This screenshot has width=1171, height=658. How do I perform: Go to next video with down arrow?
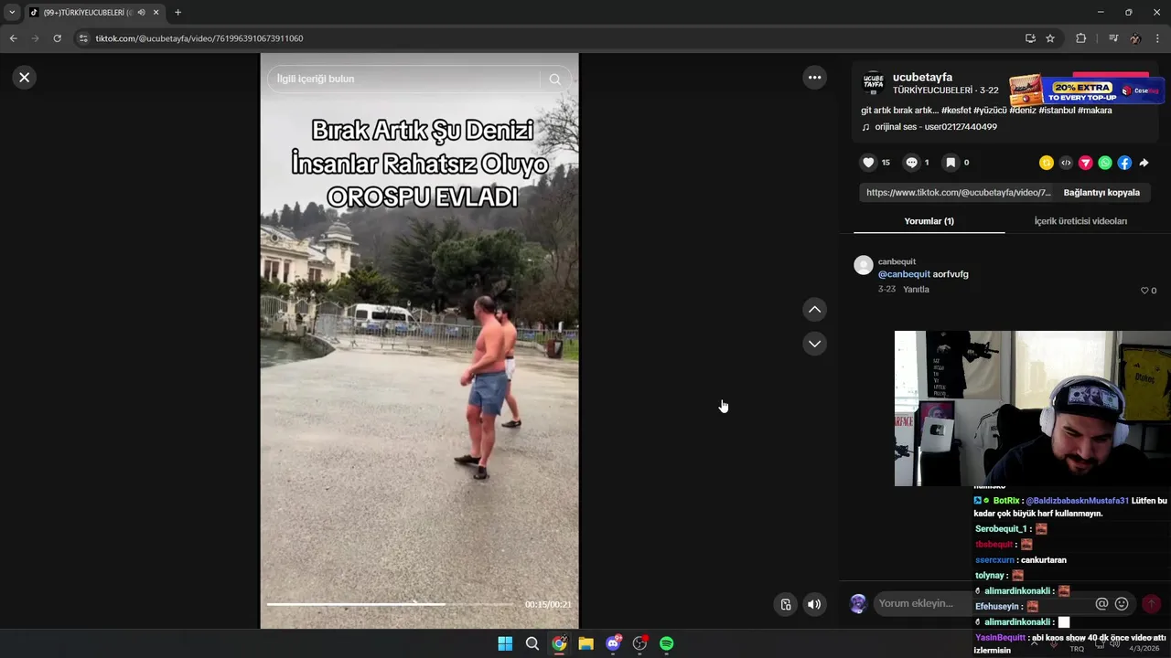pyautogui.click(x=814, y=344)
